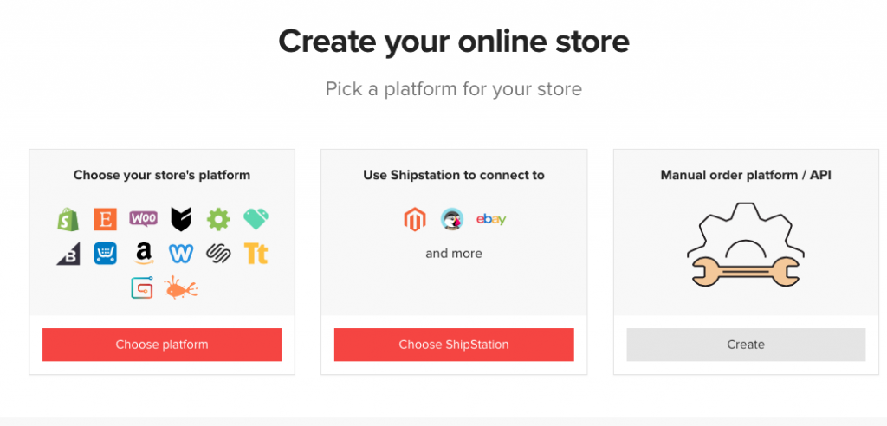Click the grey Create button
The height and width of the screenshot is (426, 887).
tap(746, 345)
